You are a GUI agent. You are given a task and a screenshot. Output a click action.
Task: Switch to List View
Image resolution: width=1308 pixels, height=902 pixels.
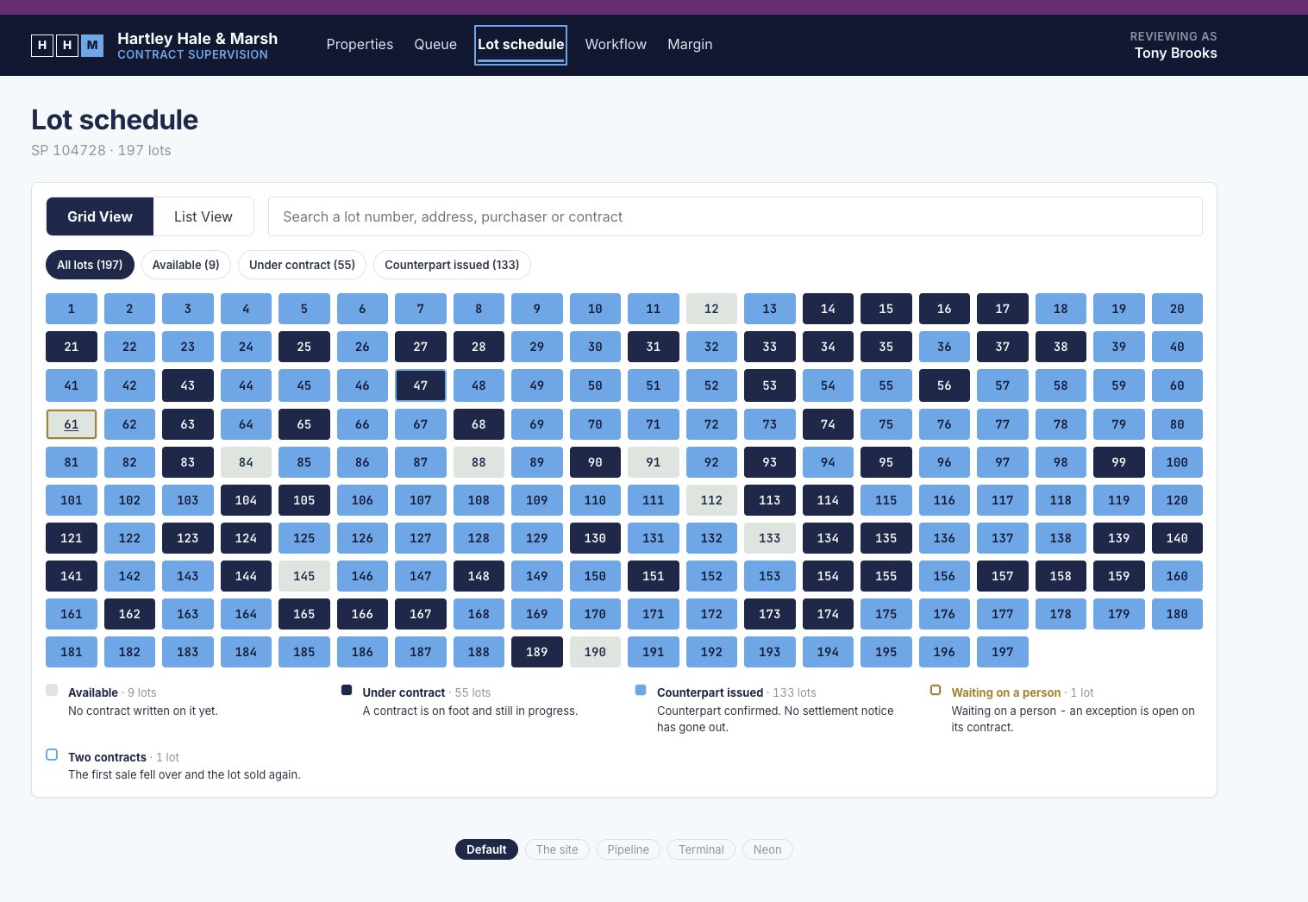[203, 216]
